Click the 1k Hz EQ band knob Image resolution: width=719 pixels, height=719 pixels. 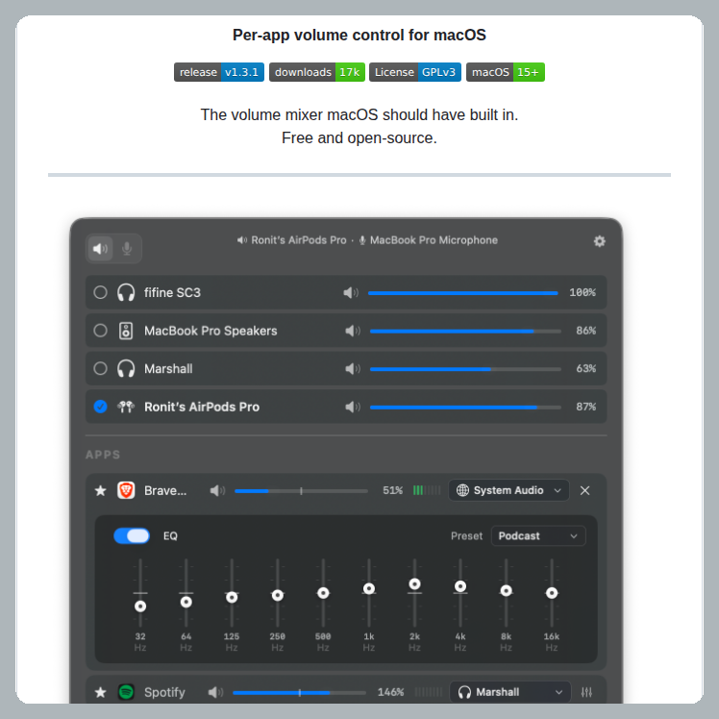click(x=369, y=588)
